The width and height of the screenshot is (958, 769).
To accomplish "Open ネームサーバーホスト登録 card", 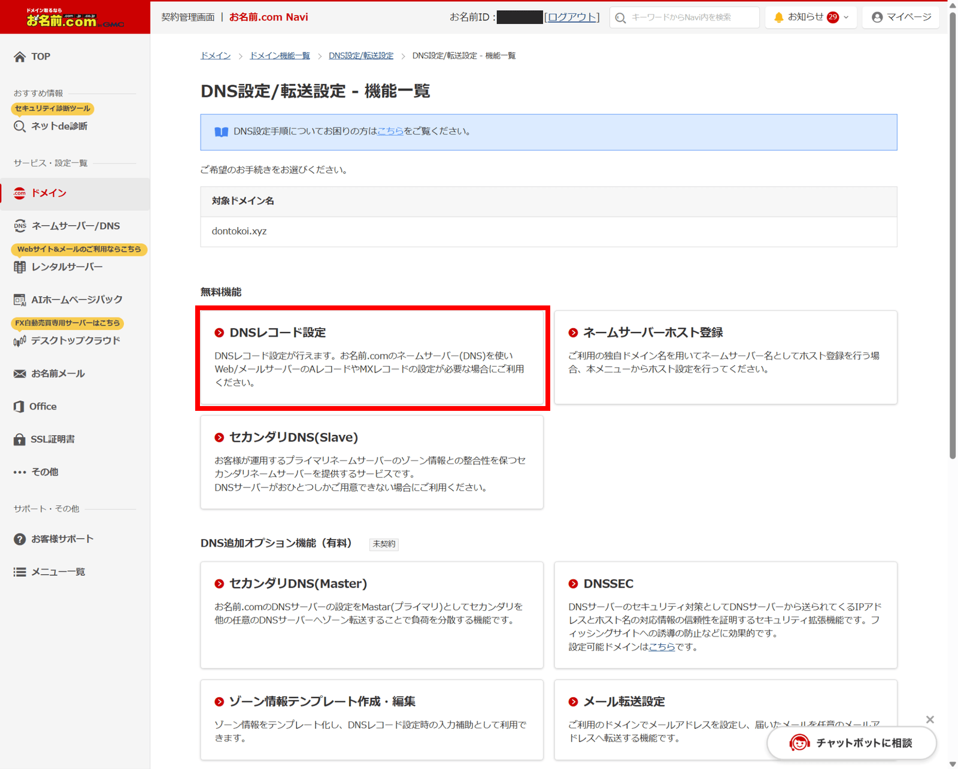I will coord(726,357).
